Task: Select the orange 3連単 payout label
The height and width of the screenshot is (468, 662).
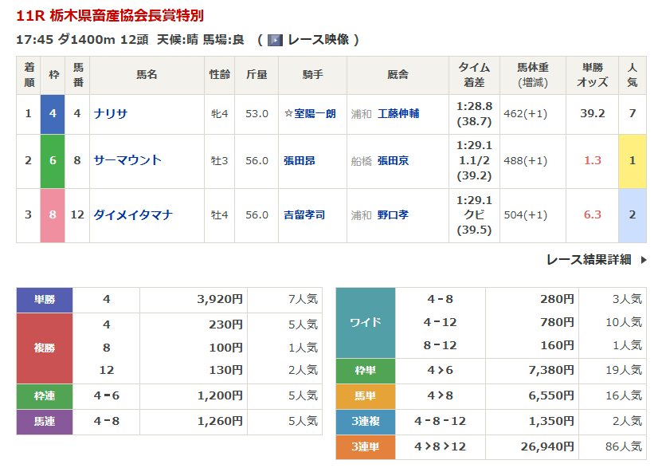Action: point(366,446)
